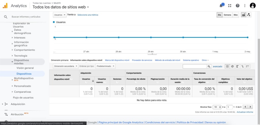Open the Otros dimension dropdown
260x125 pixels.
click(205, 60)
